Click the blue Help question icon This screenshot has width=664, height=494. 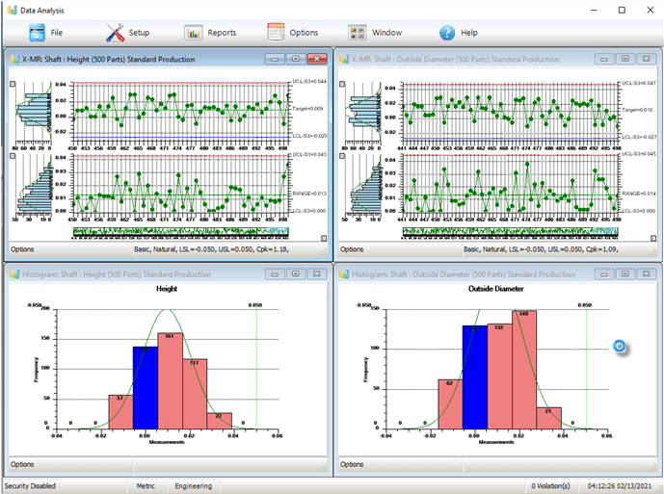tap(447, 33)
